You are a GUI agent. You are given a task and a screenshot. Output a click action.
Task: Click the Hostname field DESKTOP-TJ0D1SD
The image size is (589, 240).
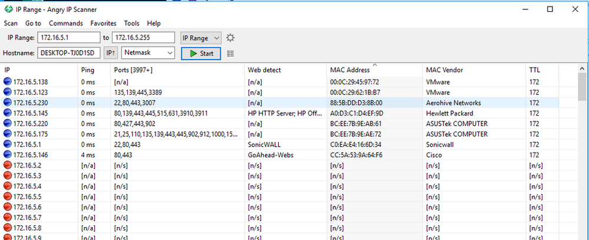69,53
